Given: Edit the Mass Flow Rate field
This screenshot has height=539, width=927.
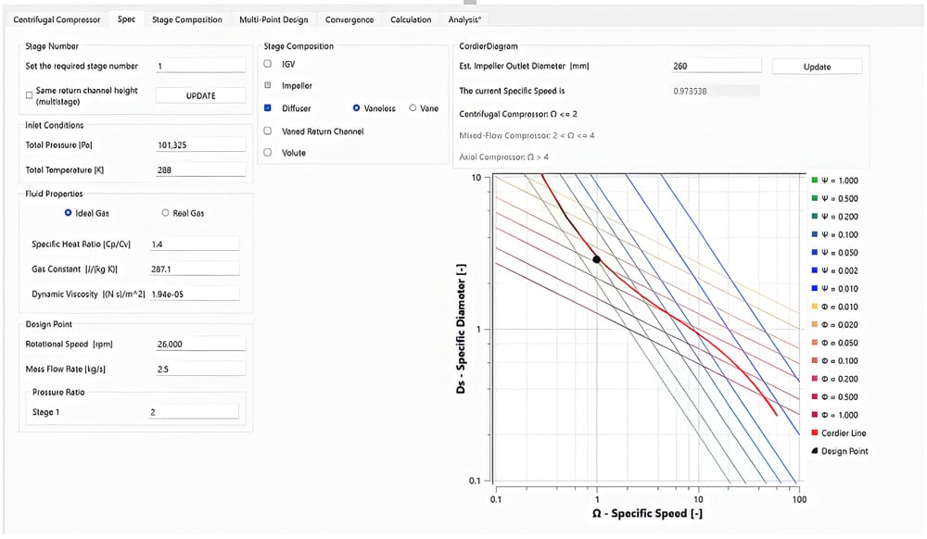Looking at the screenshot, I should (x=200, y=369).
